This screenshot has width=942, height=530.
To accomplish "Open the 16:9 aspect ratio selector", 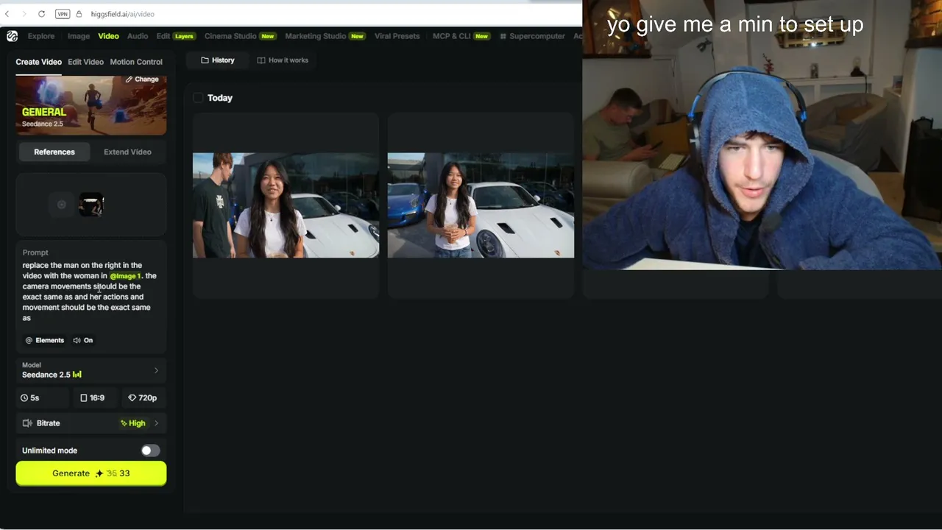I will (93, 397).
